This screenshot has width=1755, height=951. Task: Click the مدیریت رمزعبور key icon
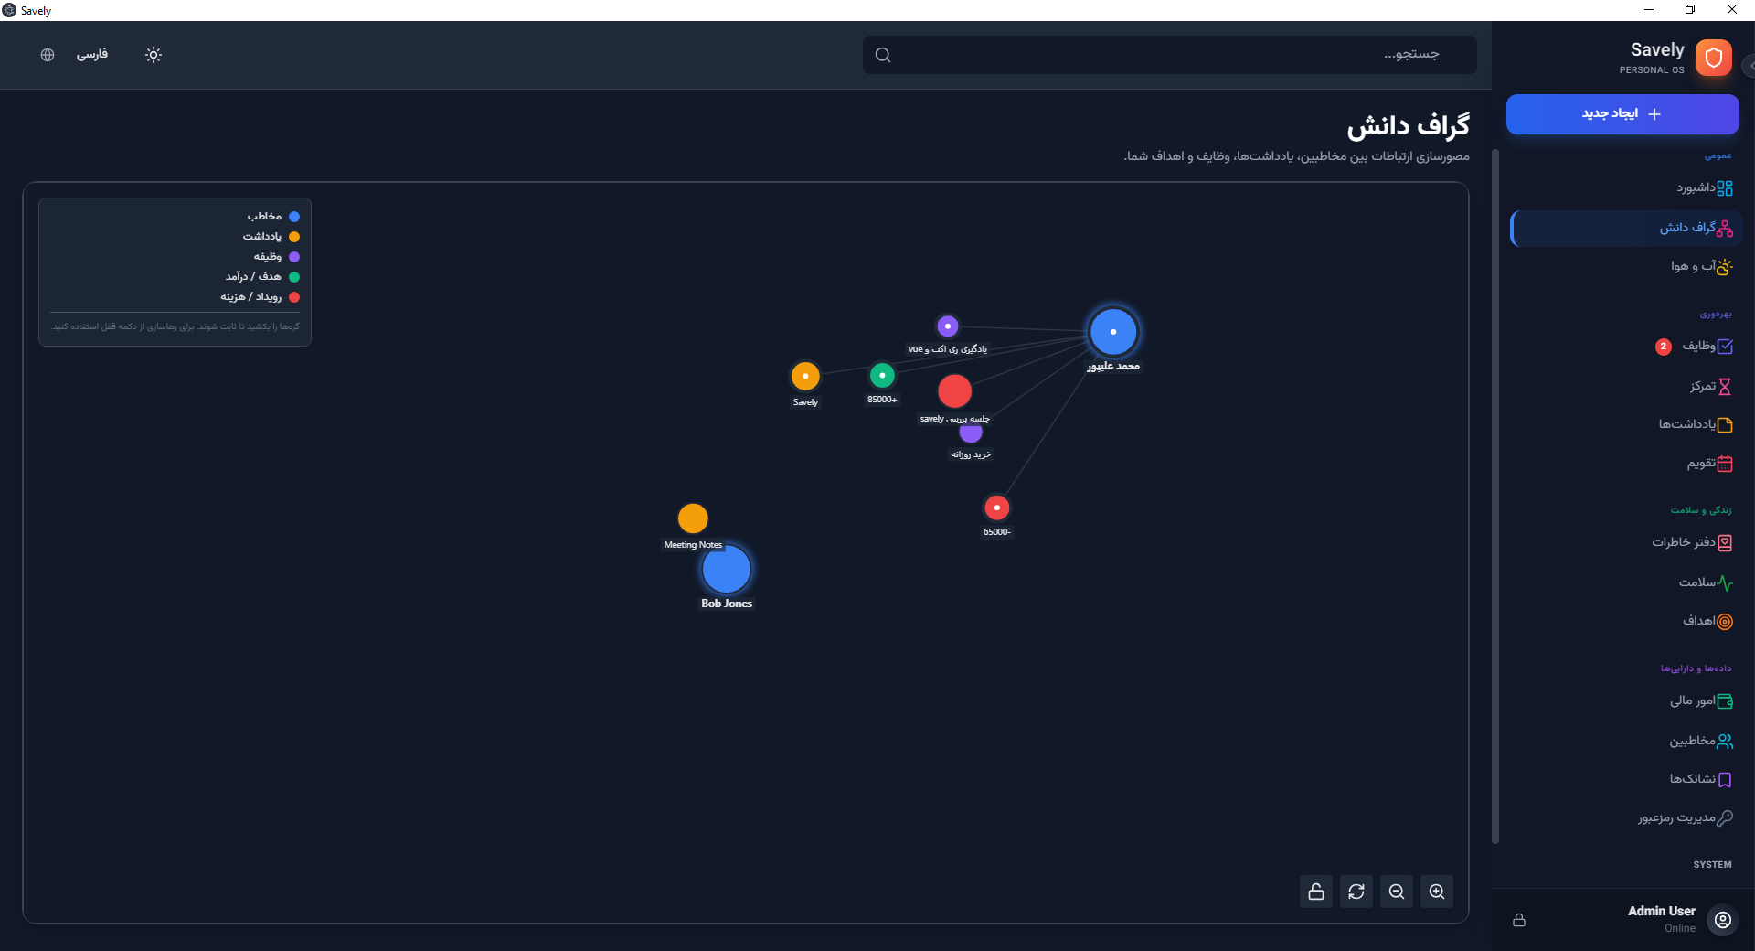(1725, 818)
